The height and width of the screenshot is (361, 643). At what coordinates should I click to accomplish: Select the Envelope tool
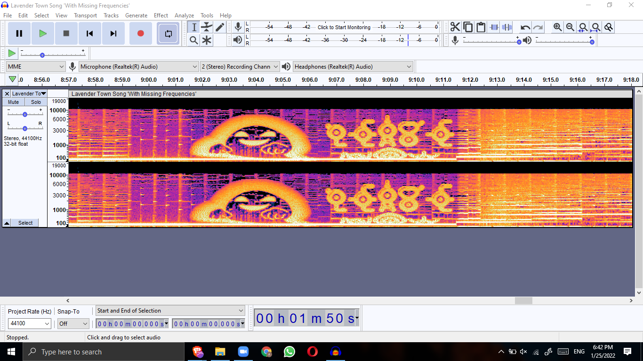click(x=207, y=27)
